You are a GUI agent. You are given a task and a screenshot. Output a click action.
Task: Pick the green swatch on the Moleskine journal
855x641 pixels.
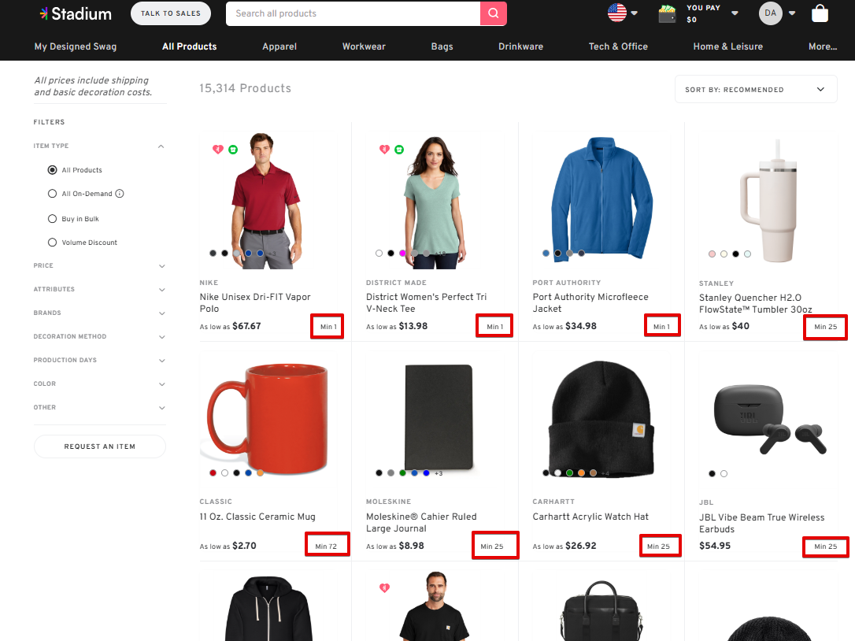[402, 473]
